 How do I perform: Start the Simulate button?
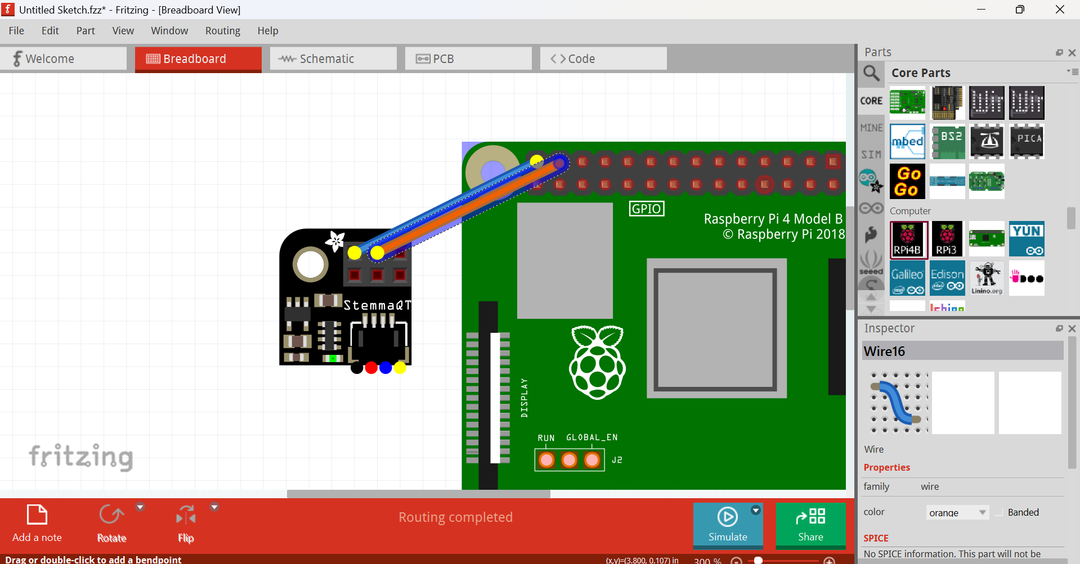click(x=728, y=525)
